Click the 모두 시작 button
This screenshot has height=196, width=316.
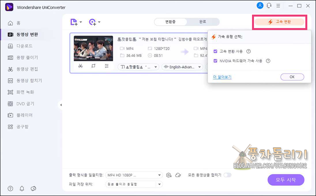point(286,180)
